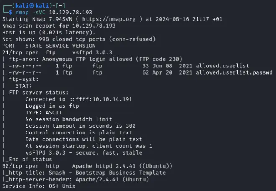Screen dimensions: 276x191
Task: Click the End of status line
Action: click(x=28, y=159)
